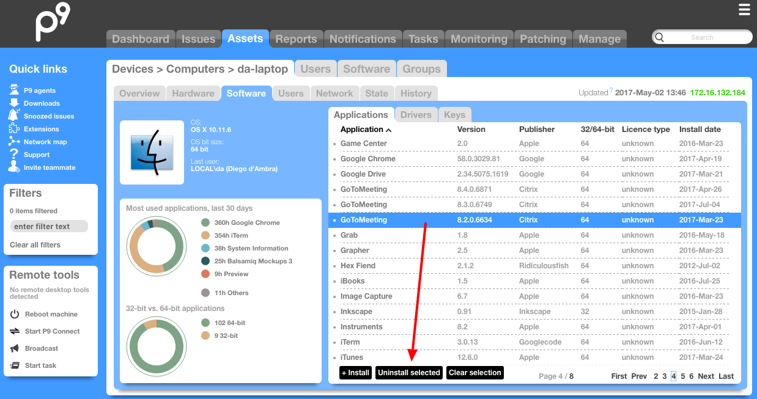Screen dimensions: 757x399
Task: Click the Google Chrome green legend swatch
Action: tap(205, 223)
